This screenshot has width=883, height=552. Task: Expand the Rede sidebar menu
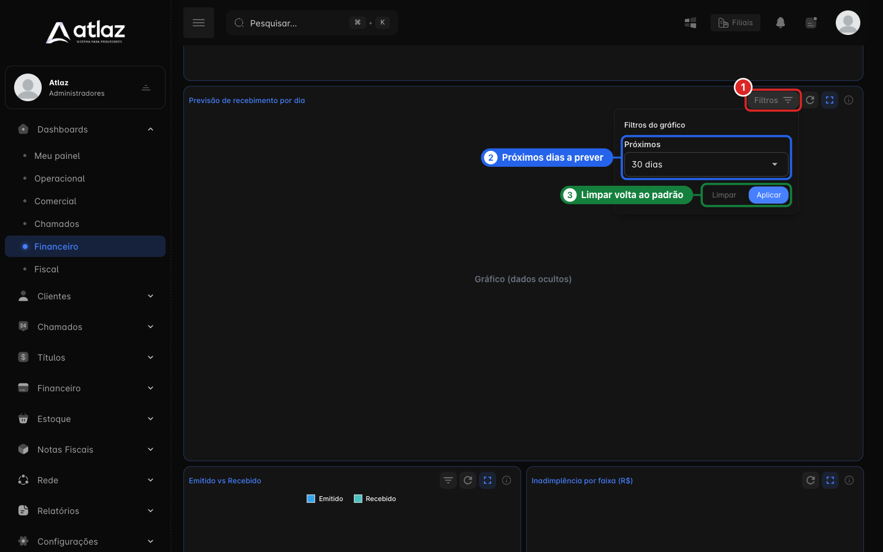(x=85, y=480)
